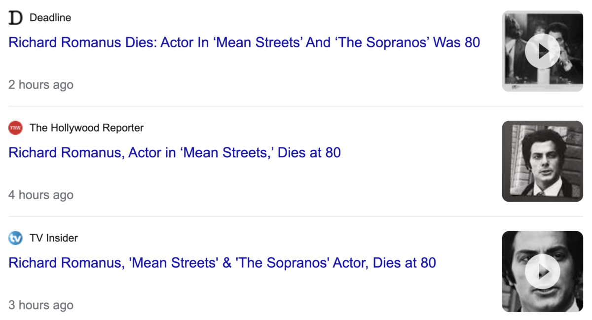Viewport: 592px width, 320px height.
Task: Click The Hollywood Reporter source name
Action: 86,128
